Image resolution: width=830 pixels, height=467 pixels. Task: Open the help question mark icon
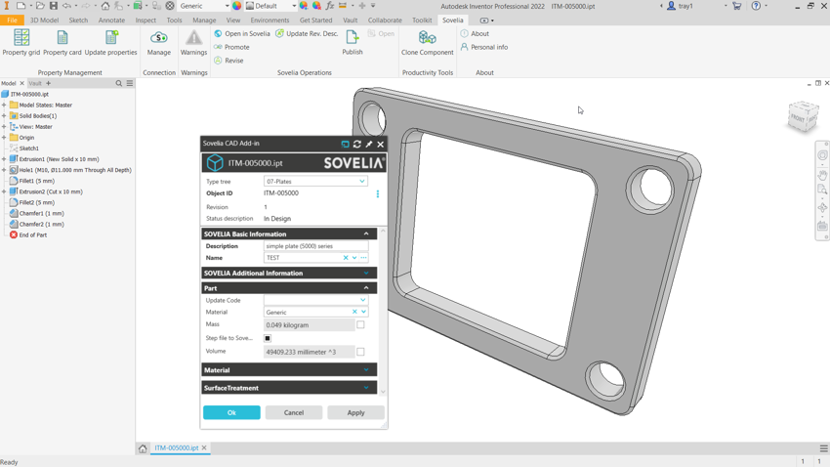(x=756, y=6)
